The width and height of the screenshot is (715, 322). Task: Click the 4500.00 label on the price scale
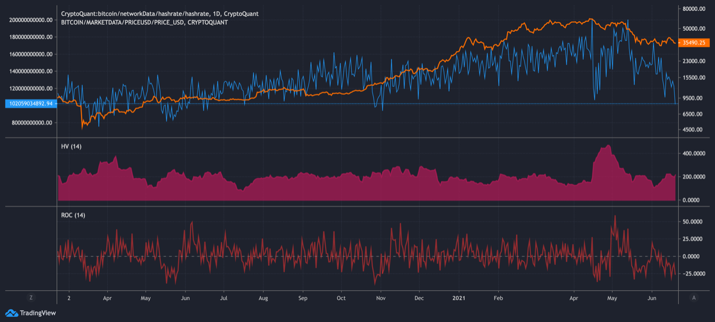click(x=694, y=130)
